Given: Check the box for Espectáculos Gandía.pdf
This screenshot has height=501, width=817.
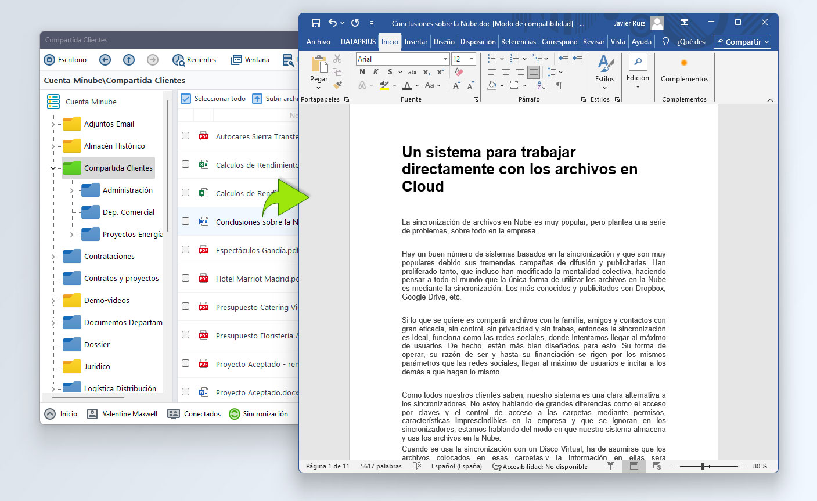Looking at the screenshot, I should click(x=185, y=249).
